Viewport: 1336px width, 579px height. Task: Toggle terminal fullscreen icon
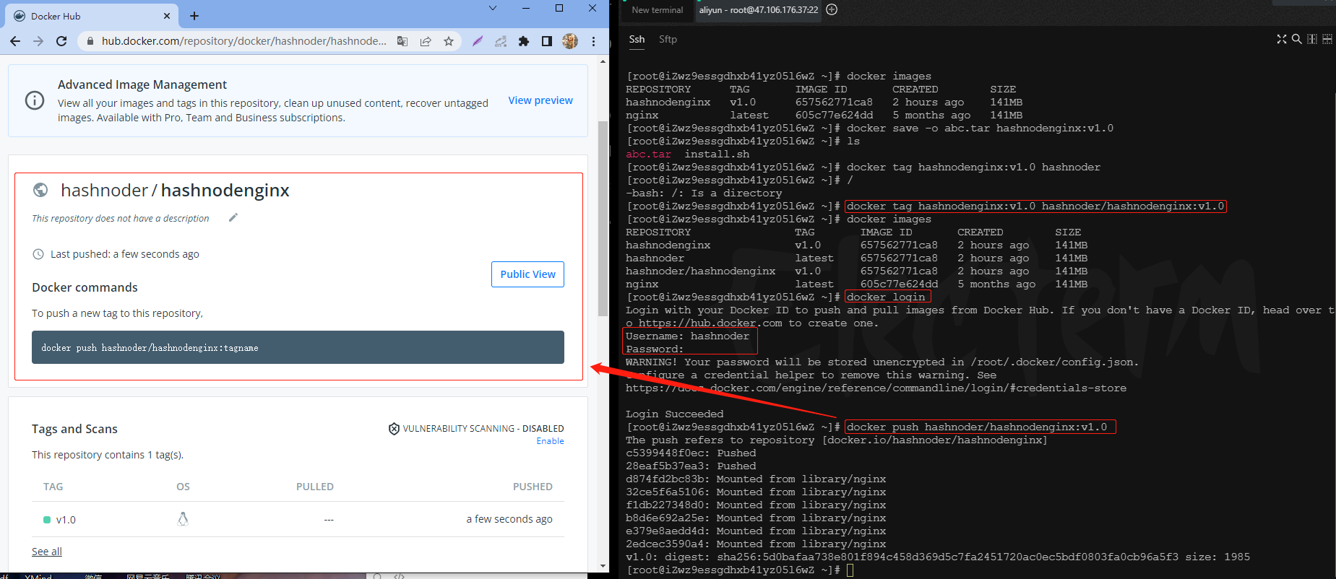coord(1282,39)
